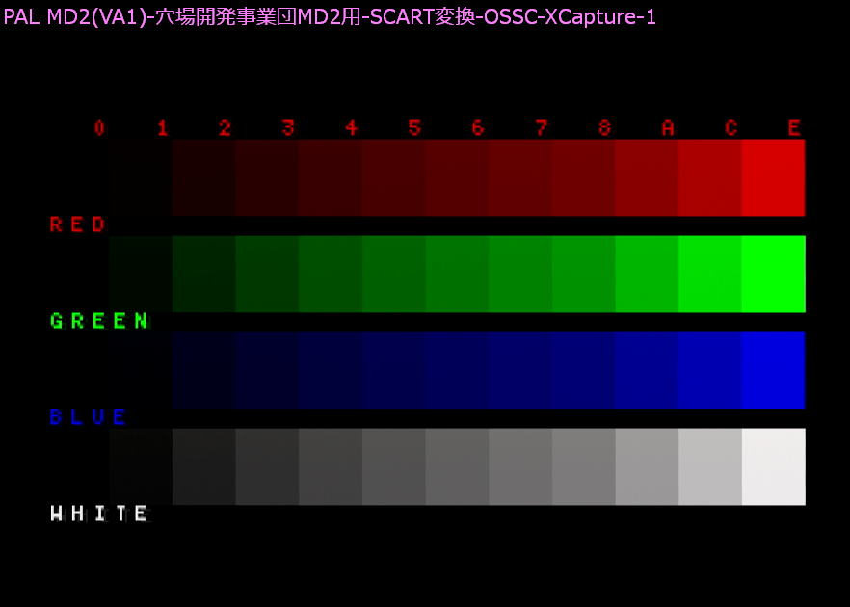Click the column label 4
This screenshot has height=607, width=850.
(353, 128)
